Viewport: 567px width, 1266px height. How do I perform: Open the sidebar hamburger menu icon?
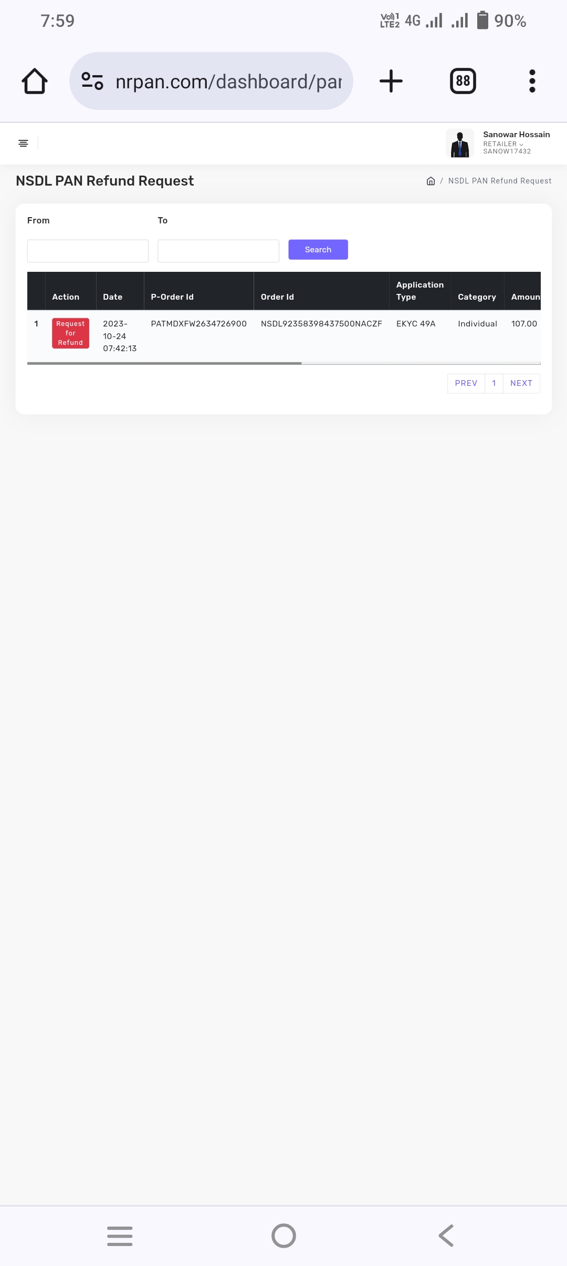click(x=23, y=143)
